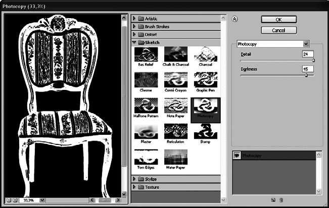Click the Cancel button
This screenshot has width=329, height=208.
coord(278,30)
